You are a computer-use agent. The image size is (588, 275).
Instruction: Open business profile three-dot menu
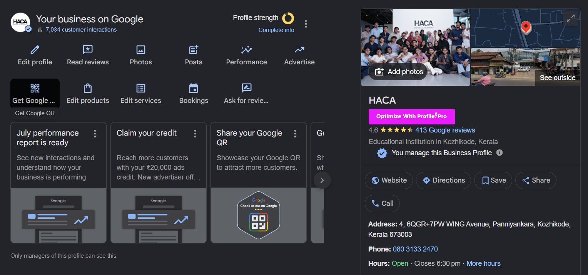306,24
